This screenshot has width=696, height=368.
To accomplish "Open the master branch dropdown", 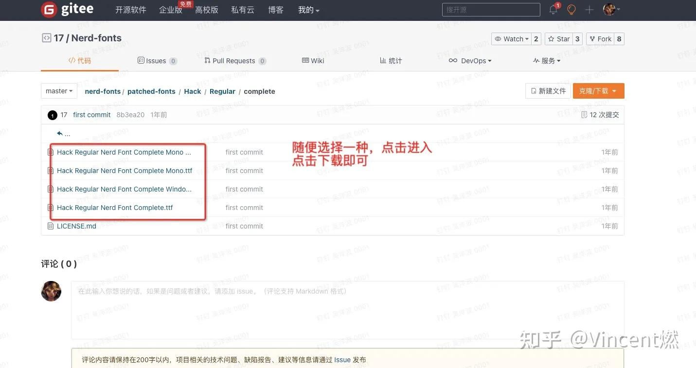I will click(x=59, y=91).
